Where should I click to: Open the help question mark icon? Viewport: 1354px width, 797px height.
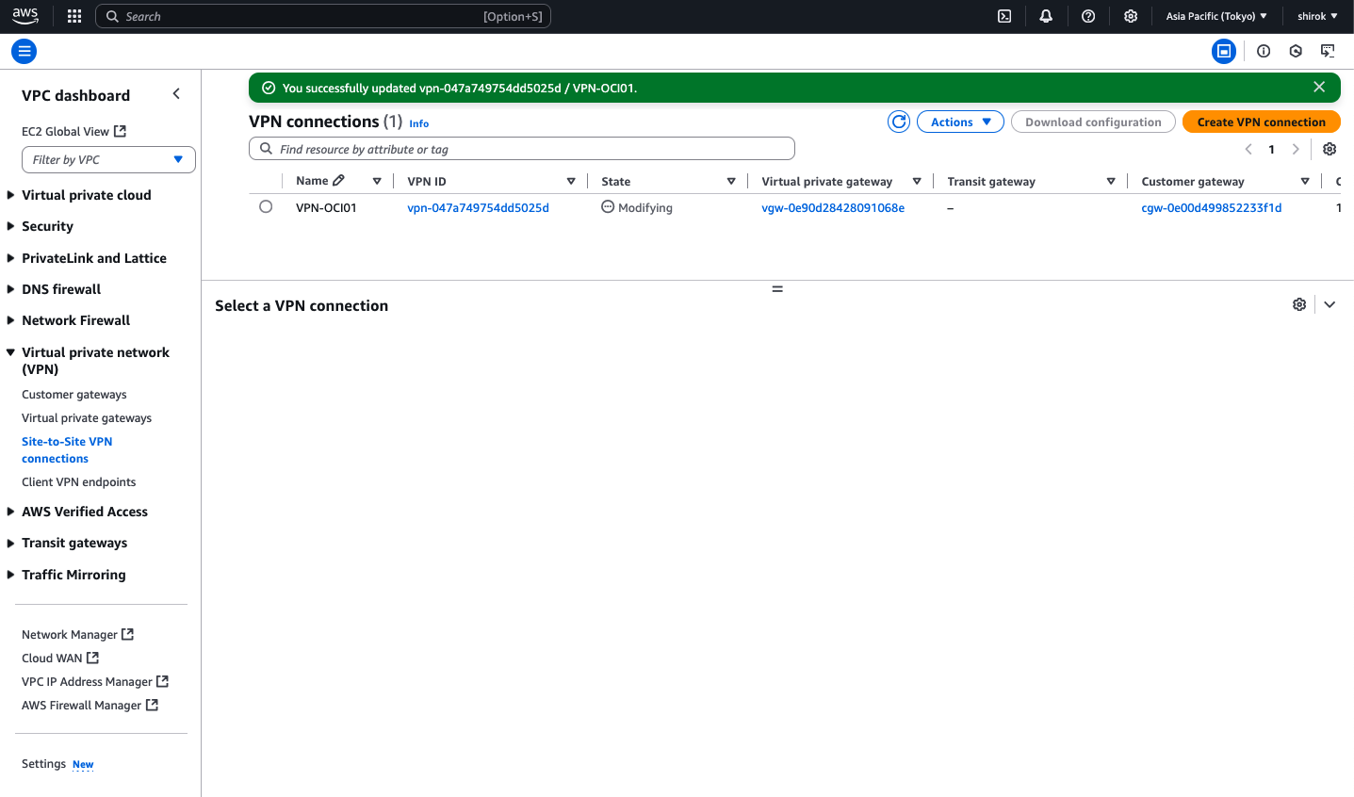pos(1088,16)
